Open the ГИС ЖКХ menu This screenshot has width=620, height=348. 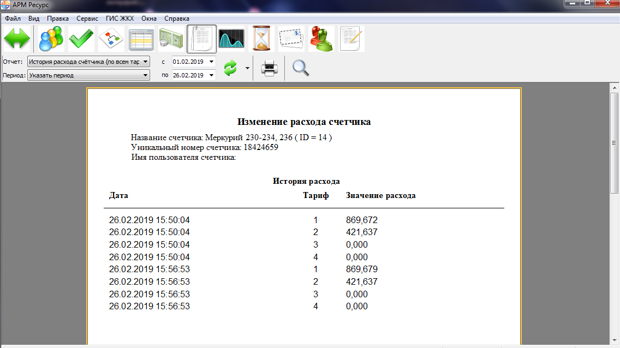pos(120,18)
